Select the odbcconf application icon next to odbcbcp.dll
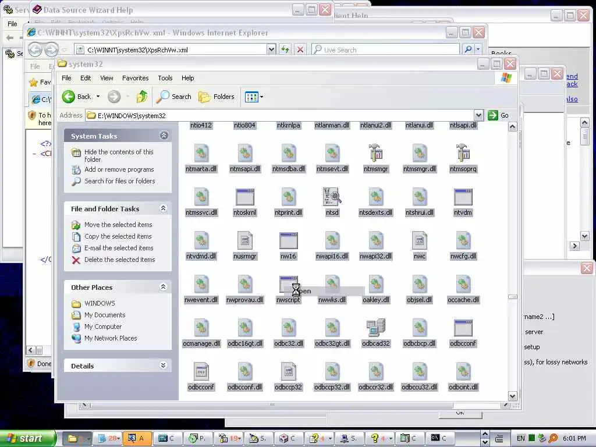Screen dimensions: 596x447 point(463,328)
